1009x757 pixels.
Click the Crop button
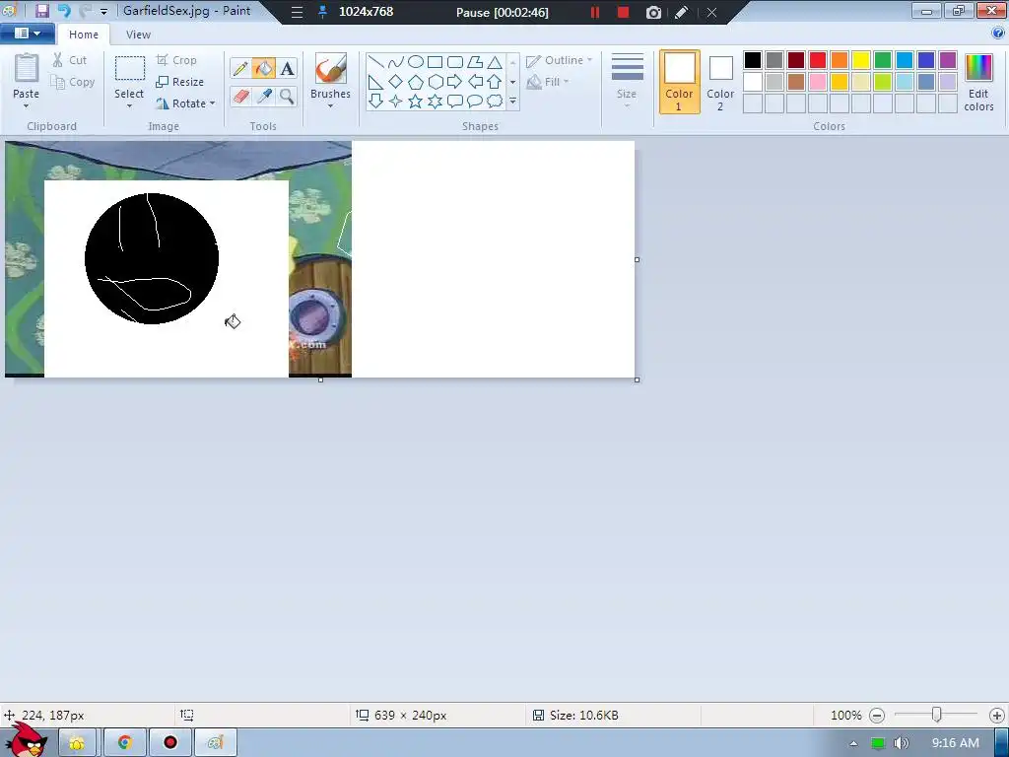tap(176, 60)
